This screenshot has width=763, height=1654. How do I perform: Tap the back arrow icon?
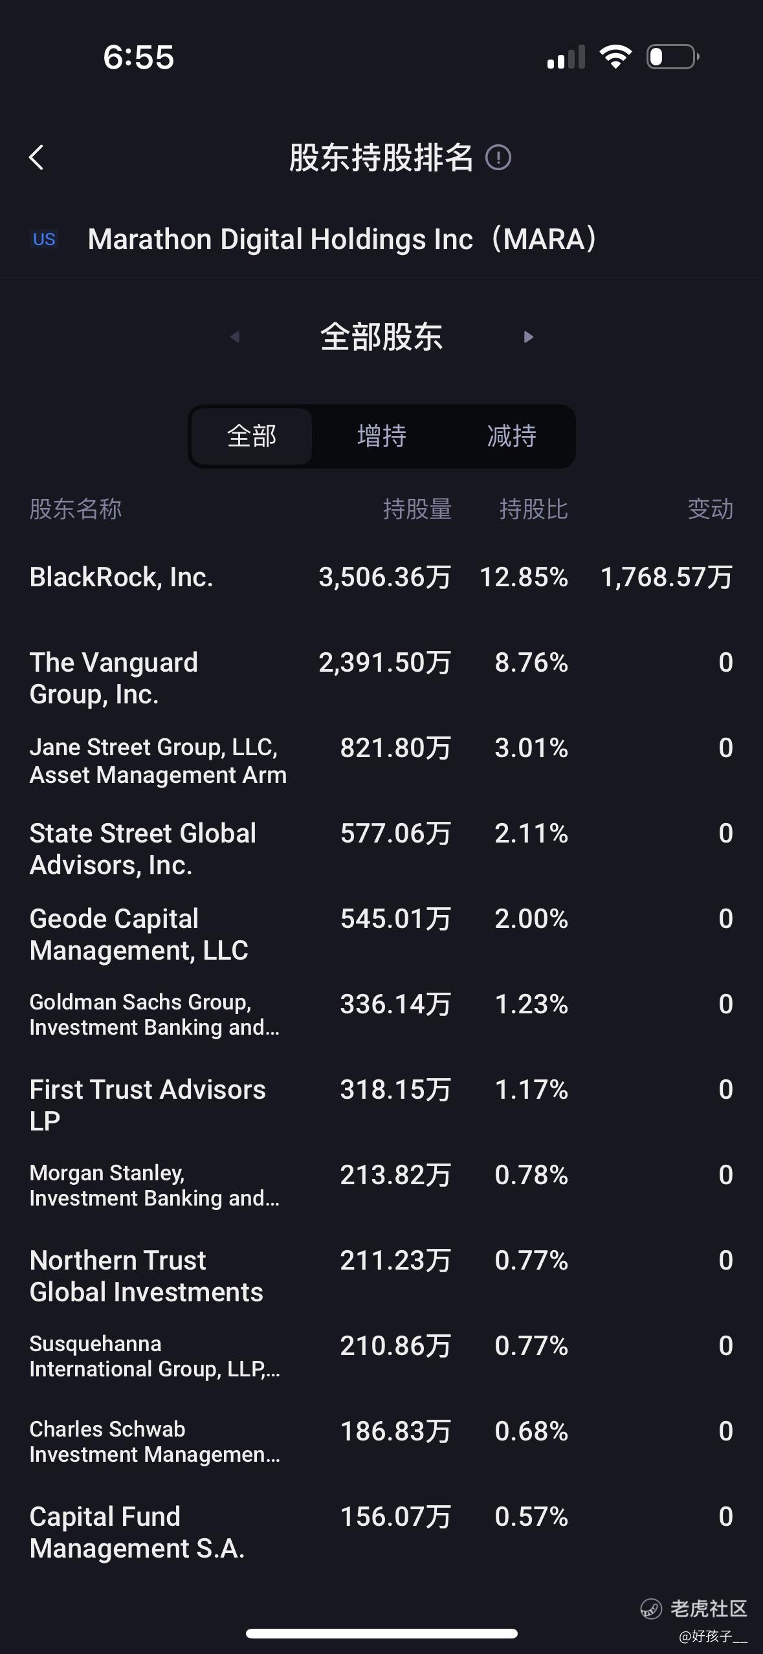point(36,157)
